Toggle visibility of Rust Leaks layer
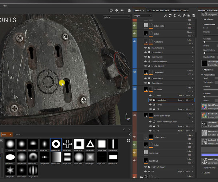Image resolution: width=218 pixels, height=182 pixels. tap(134, 41)
